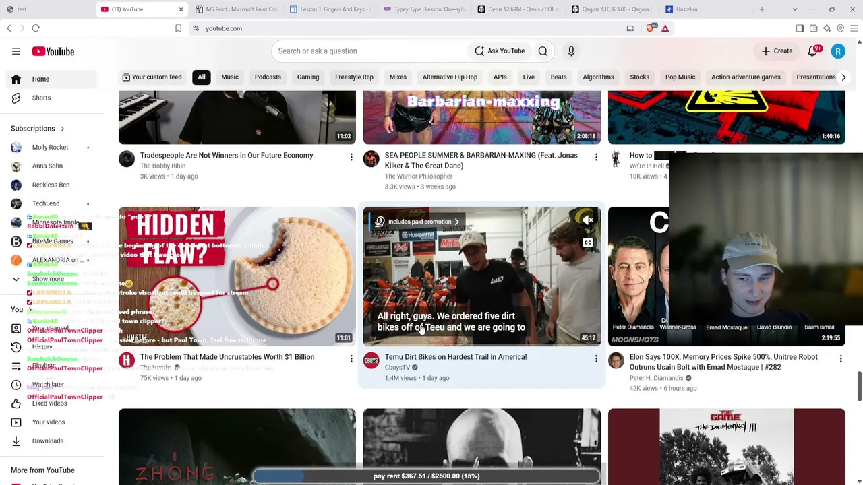Start a voice search with the microphone
This screenshot has height=485, width=863.
pyautogui.click(x=571, y=51)
